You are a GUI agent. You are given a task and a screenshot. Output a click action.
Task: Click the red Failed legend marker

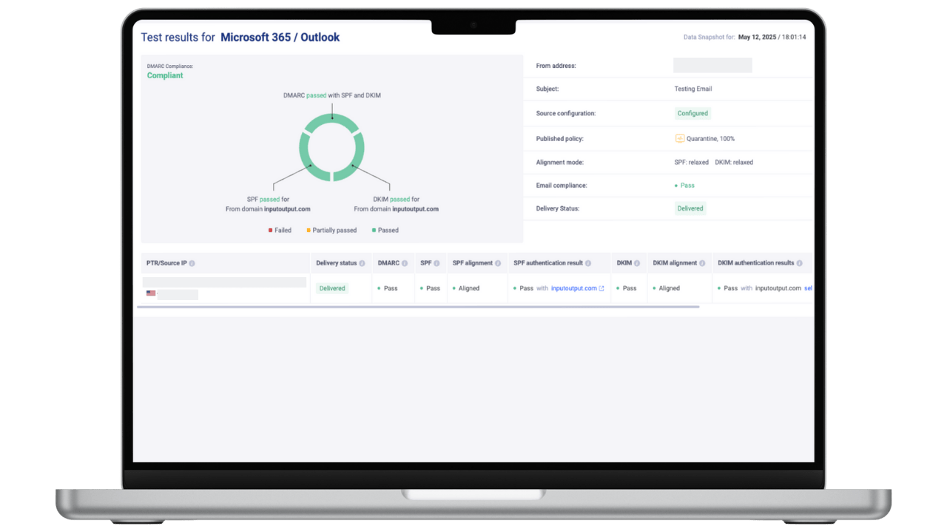pyautogui.click(x=271, y=231)
